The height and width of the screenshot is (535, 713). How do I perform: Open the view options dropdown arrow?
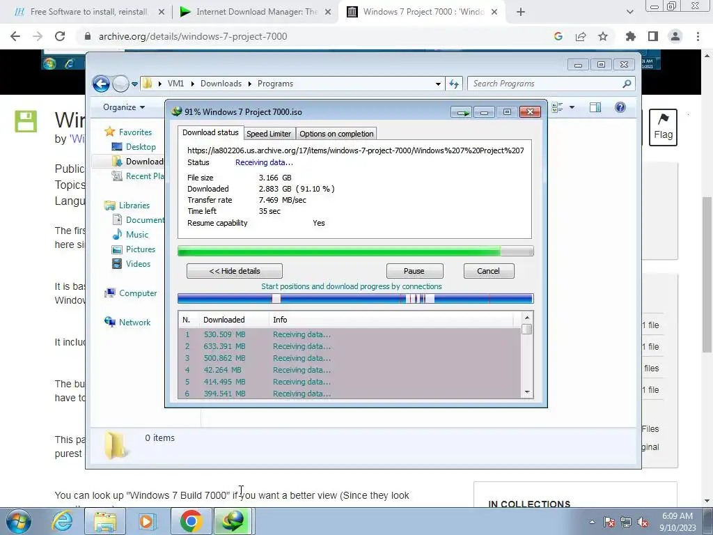click(x=572, y=107)
